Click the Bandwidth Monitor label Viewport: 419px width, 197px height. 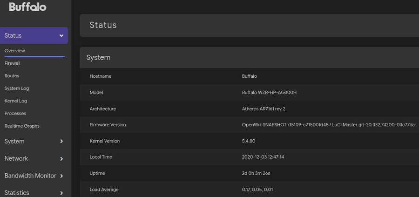tap(30, 176)
